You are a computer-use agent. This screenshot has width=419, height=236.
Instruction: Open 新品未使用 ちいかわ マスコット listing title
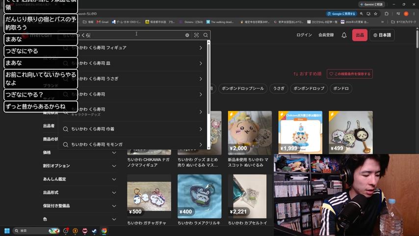(248, 162)
